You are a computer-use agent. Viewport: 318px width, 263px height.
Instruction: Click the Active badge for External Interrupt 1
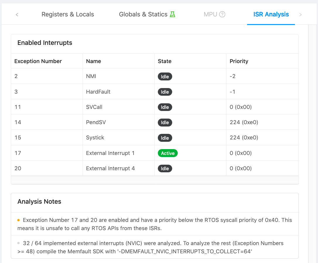coord(167,153)
